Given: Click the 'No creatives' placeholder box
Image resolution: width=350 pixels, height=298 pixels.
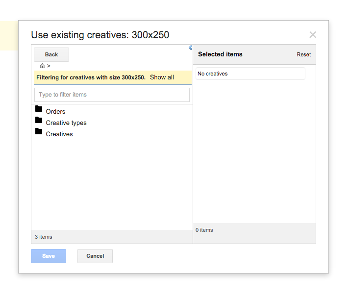Looking at the screenshot, I should pyautogui.click(x=250, y=74).
